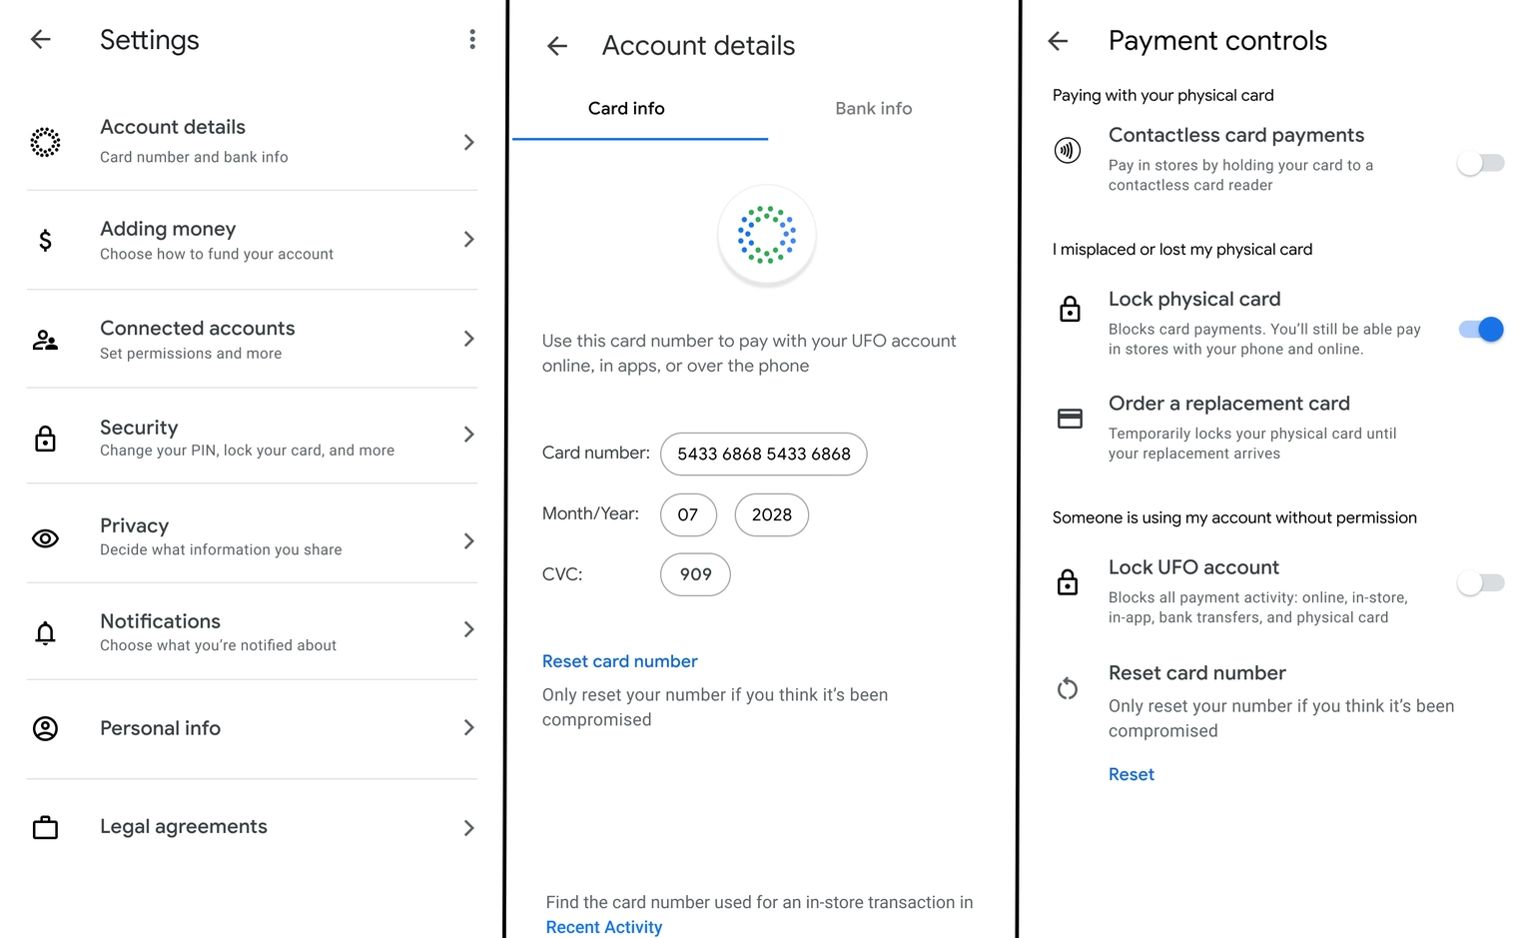This screenshot has width=1534, height=938.
Task: Select the Card info tab
Action: [x=626, y=109]
